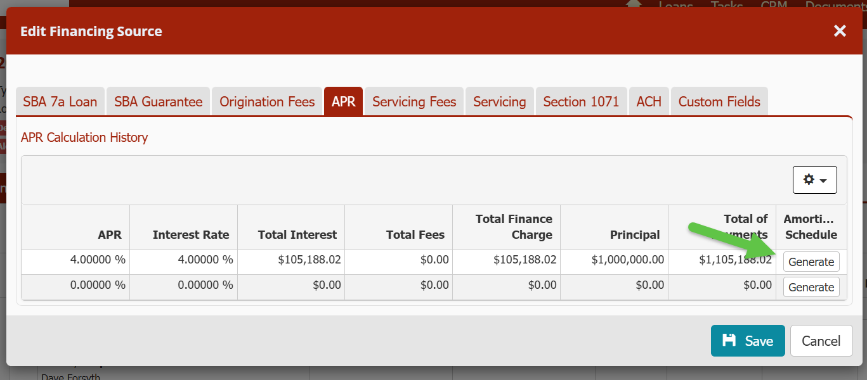
Task: Select the $105,188.02 Total Finance Charge cell
Action: pos(507,262)
